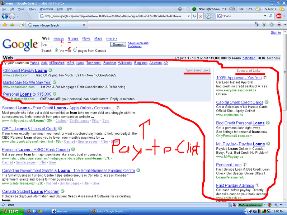The height and width of the screenshot is (215, 287).
Task: Click the green SiteAdvisor check beside CIBC result
Action: click(60, 129)
